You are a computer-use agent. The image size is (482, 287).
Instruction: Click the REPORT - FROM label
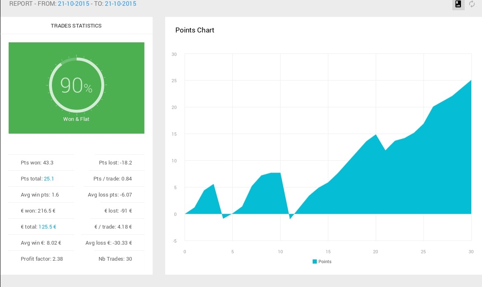point(33,4)
